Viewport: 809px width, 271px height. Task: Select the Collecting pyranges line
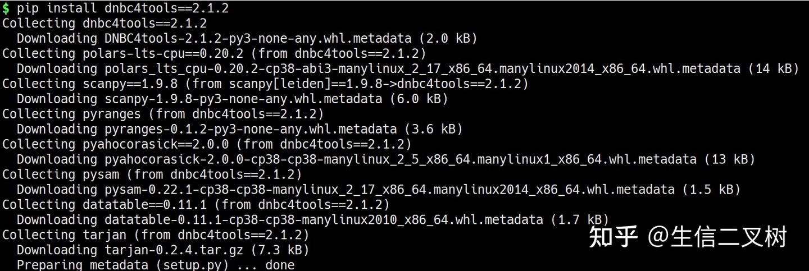point(163,114)
